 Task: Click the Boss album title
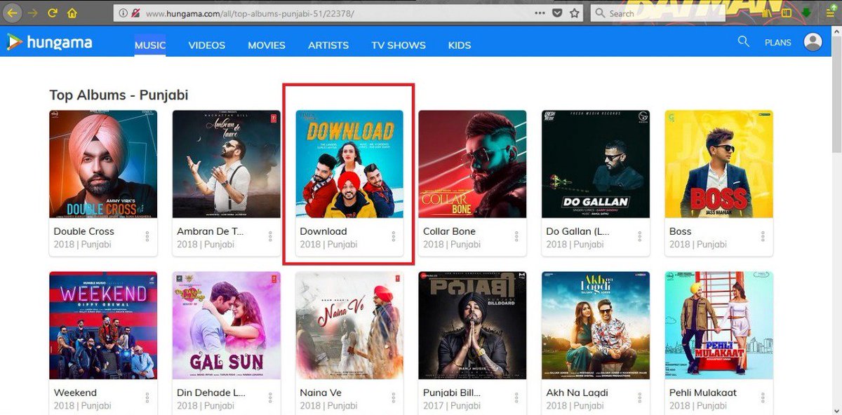680,231
